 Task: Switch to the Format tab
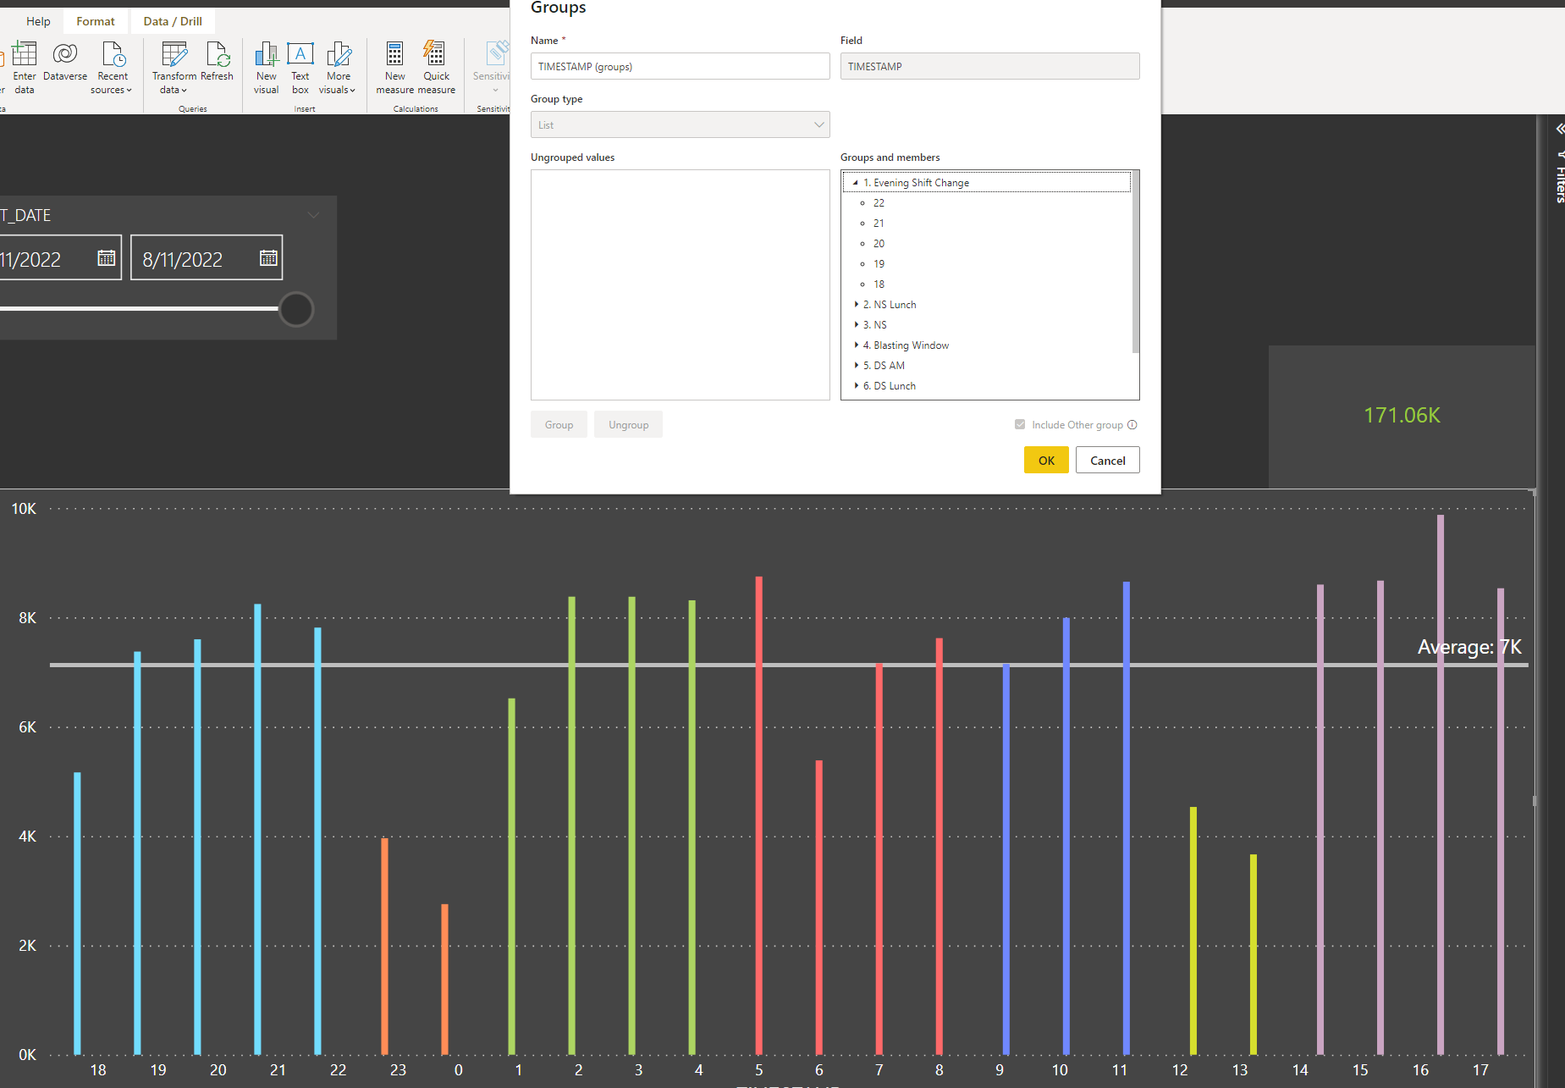96,21
